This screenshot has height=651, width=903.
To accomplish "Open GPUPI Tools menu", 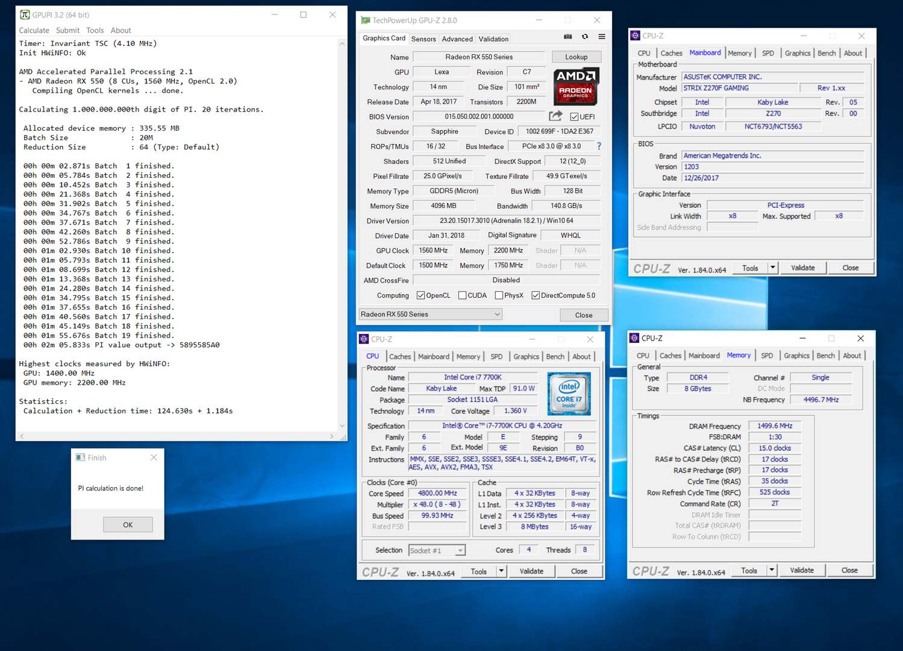I will point(95,30).
